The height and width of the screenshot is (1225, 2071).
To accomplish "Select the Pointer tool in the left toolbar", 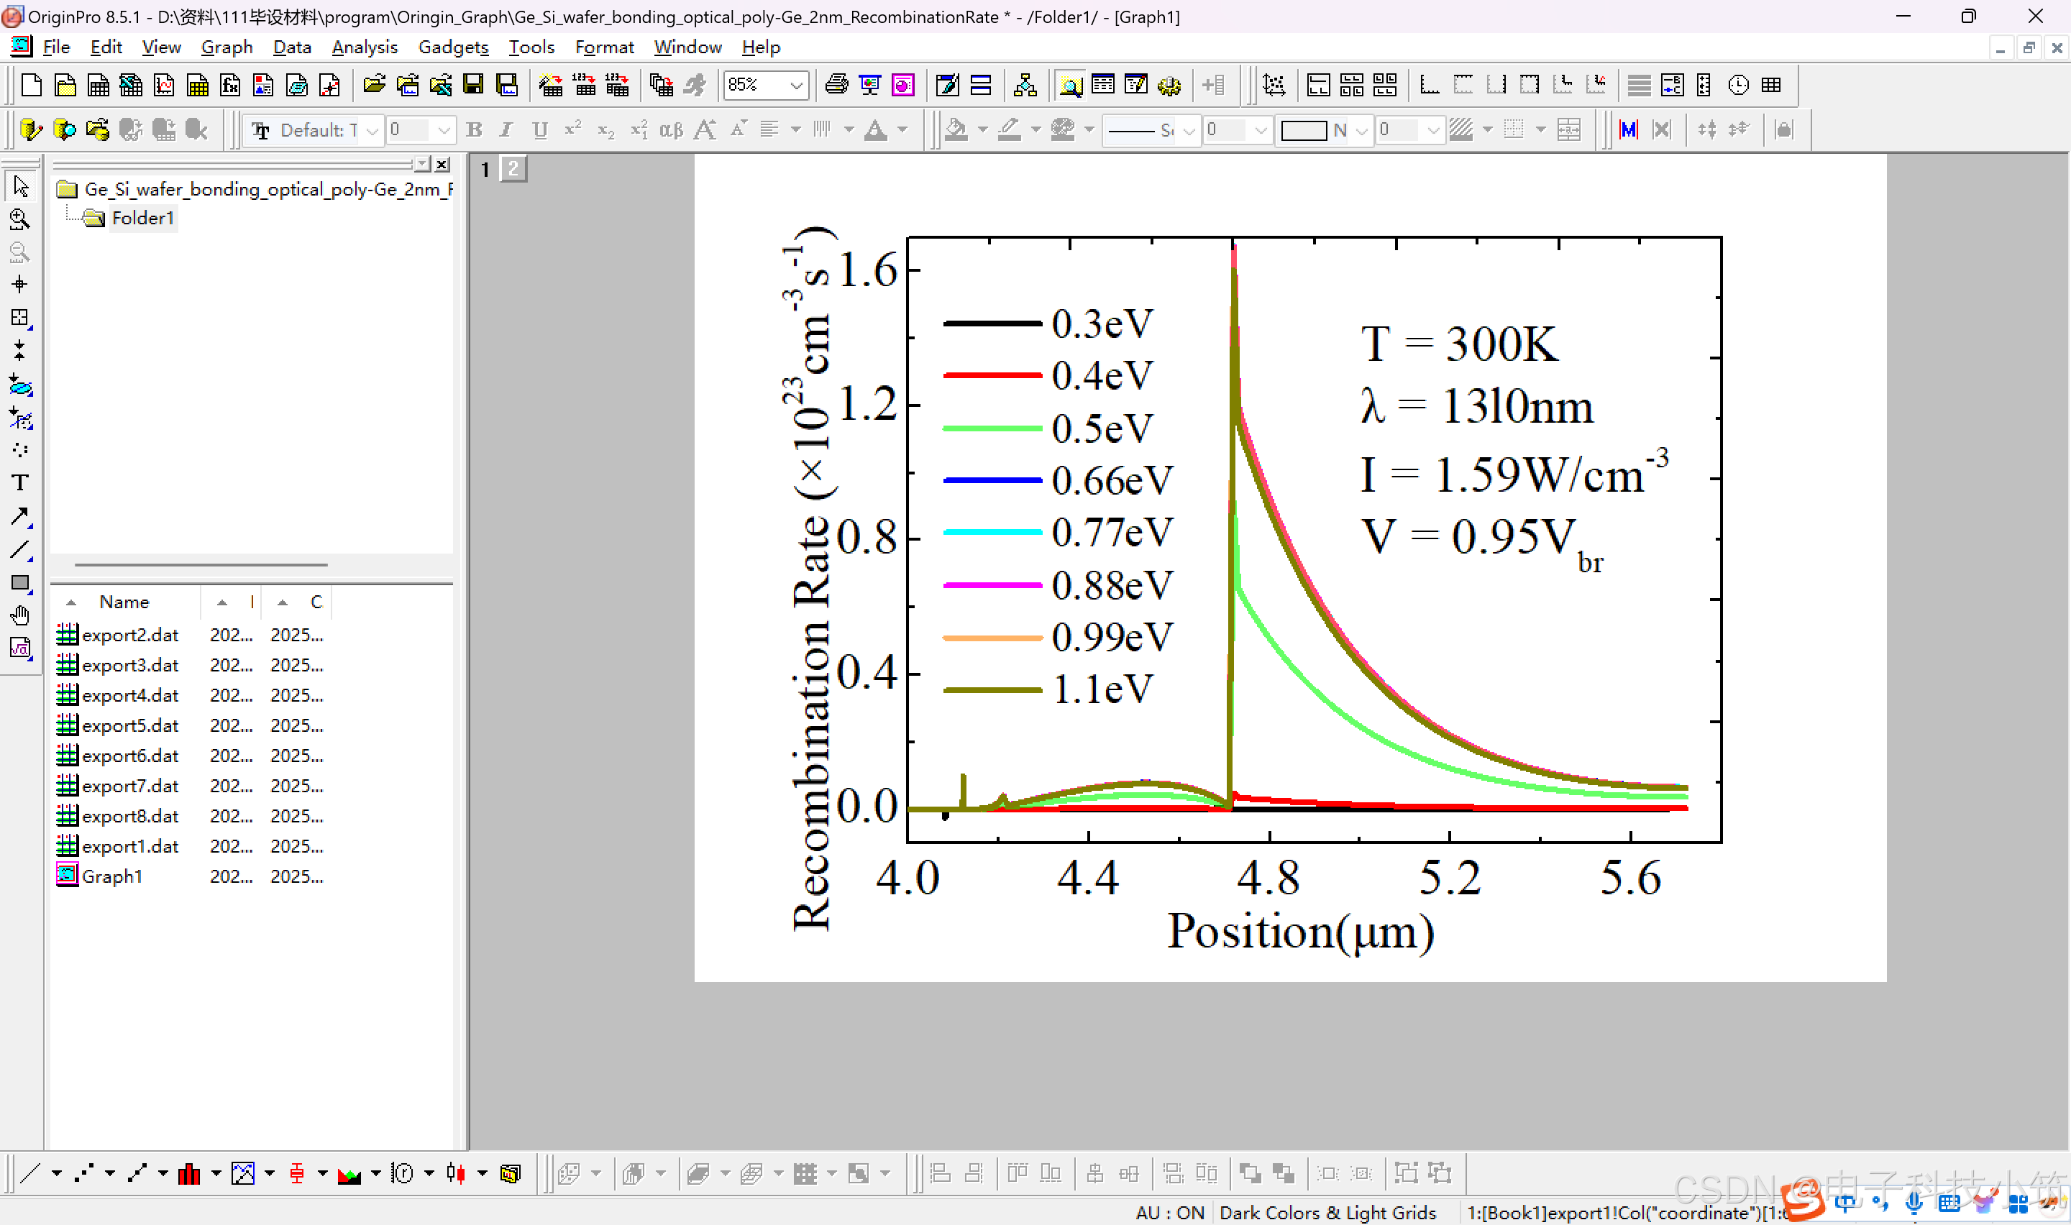I will [x=20, y=187].
